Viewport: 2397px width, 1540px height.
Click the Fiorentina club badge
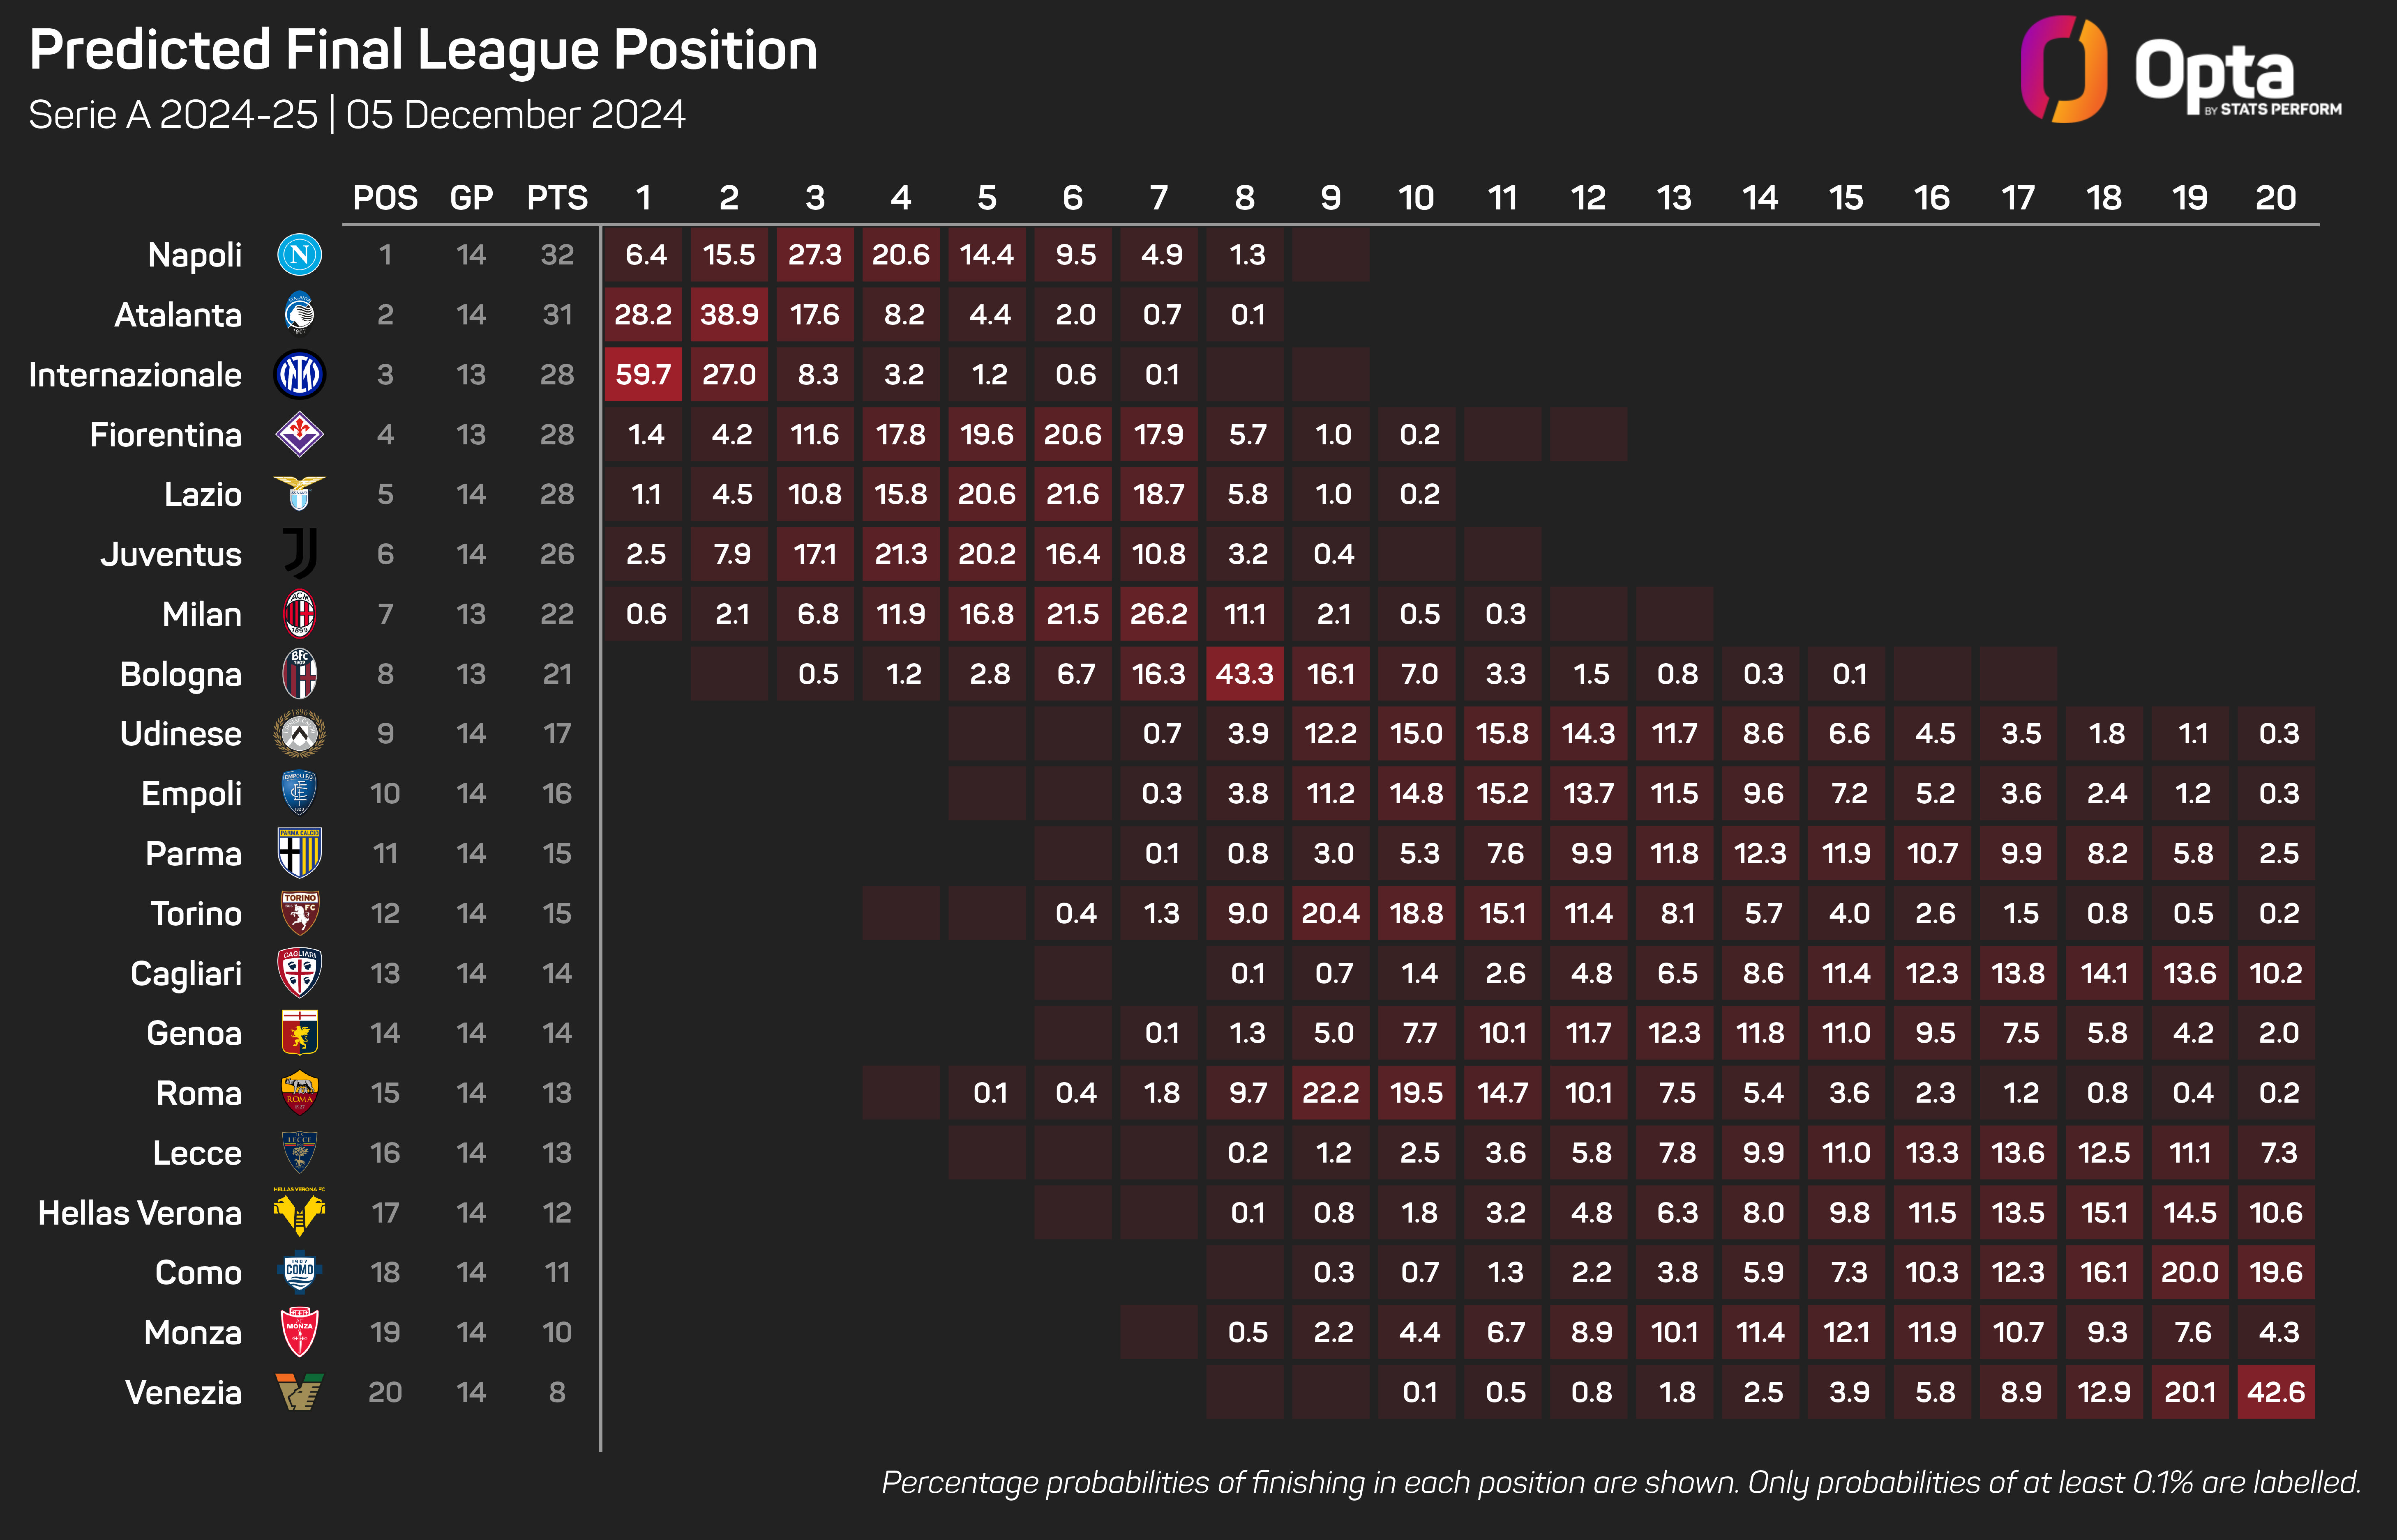(299, 434)
